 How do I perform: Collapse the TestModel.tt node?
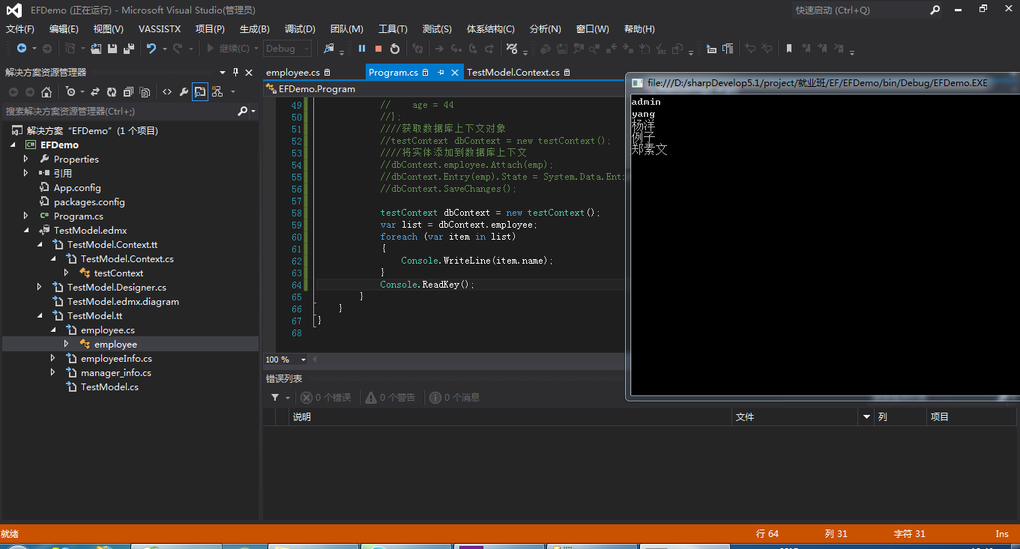40,316
